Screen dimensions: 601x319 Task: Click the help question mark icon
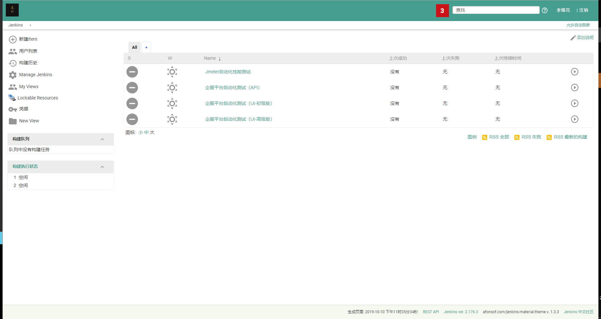[545, 10]
